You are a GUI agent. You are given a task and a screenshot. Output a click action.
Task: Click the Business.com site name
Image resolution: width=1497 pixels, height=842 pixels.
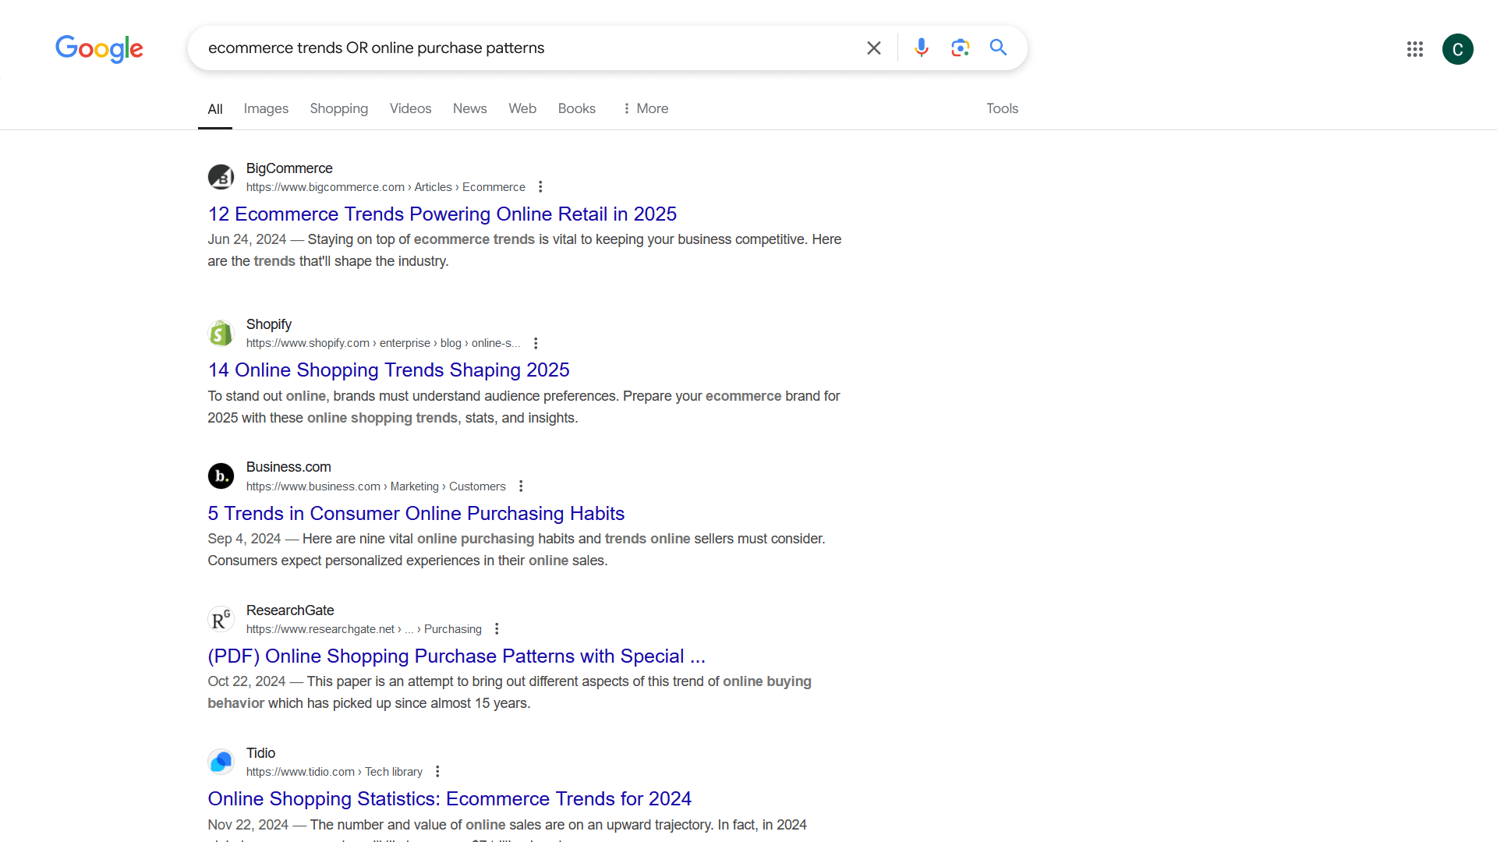click(288, 467)
